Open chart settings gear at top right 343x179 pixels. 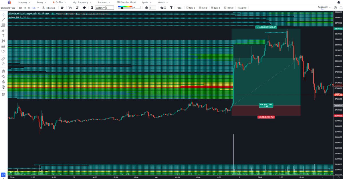tap(335, 8)
